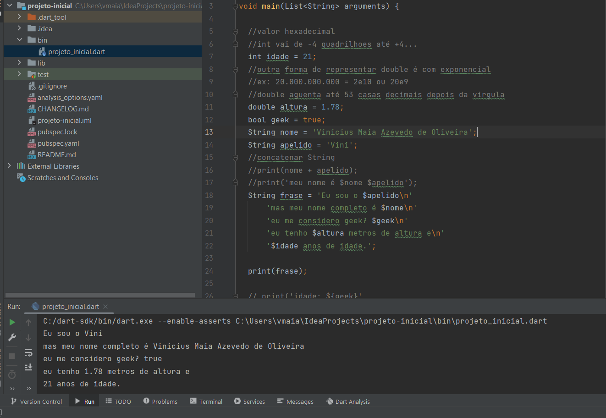
Task: Open Version Control tool window
Action: coord(37,401)
